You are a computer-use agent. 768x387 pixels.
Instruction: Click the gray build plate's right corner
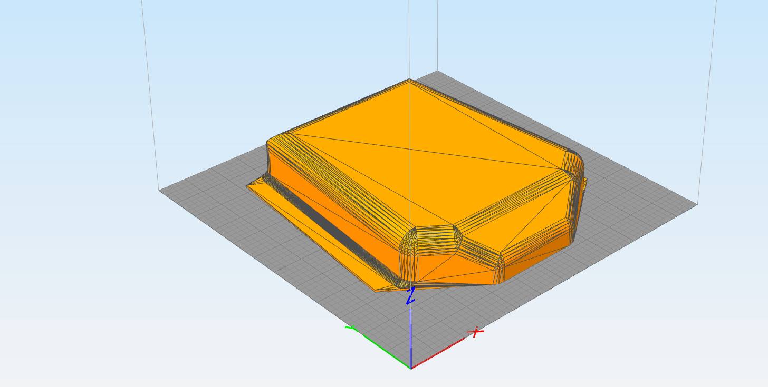click(x=696, y=204)
